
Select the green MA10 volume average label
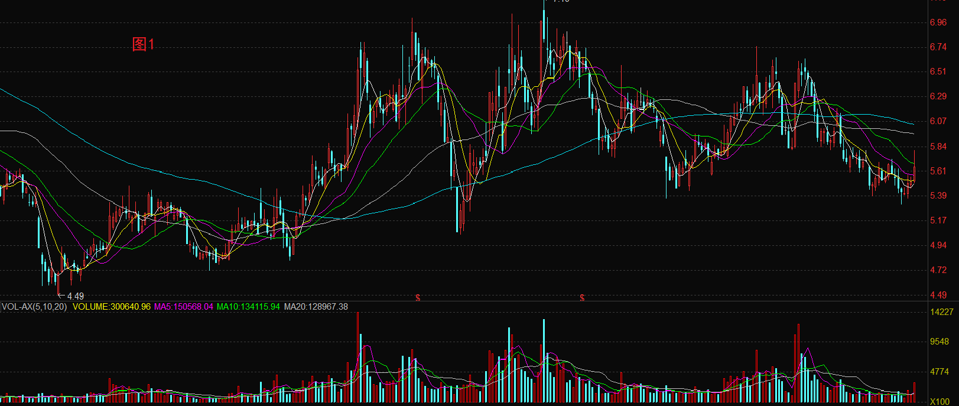[248, 307]
